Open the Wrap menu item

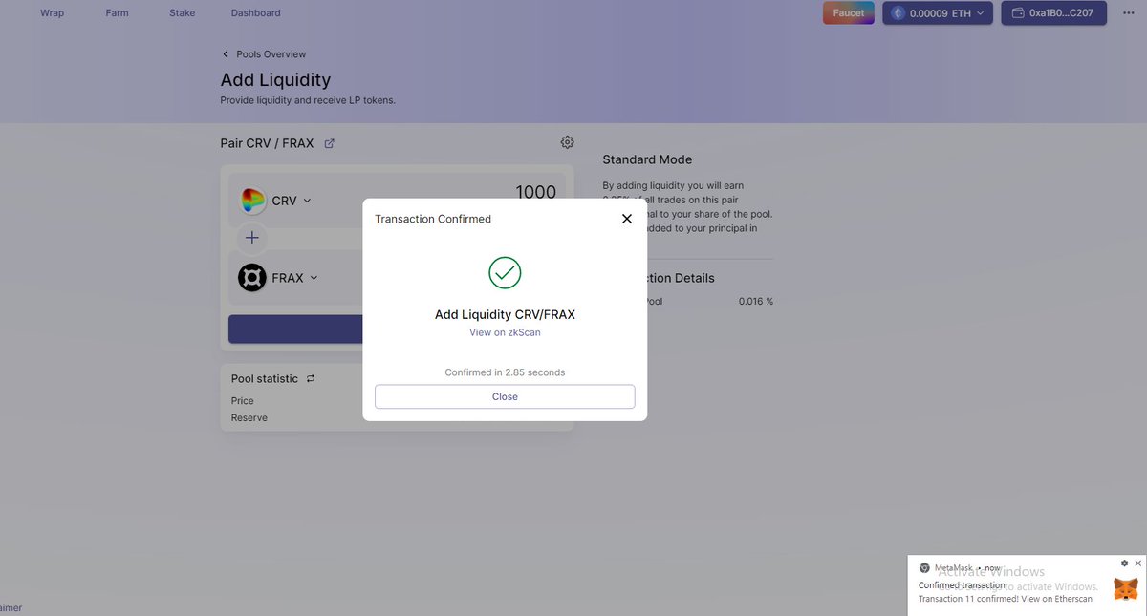(52, 13)
